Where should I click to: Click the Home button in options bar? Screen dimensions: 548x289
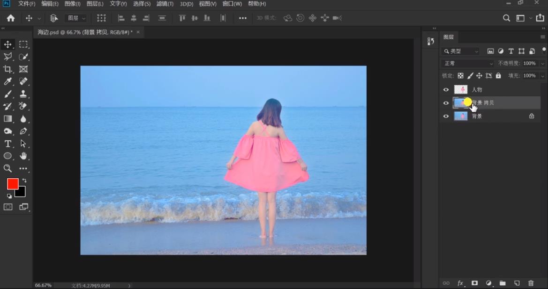[10, 18]
